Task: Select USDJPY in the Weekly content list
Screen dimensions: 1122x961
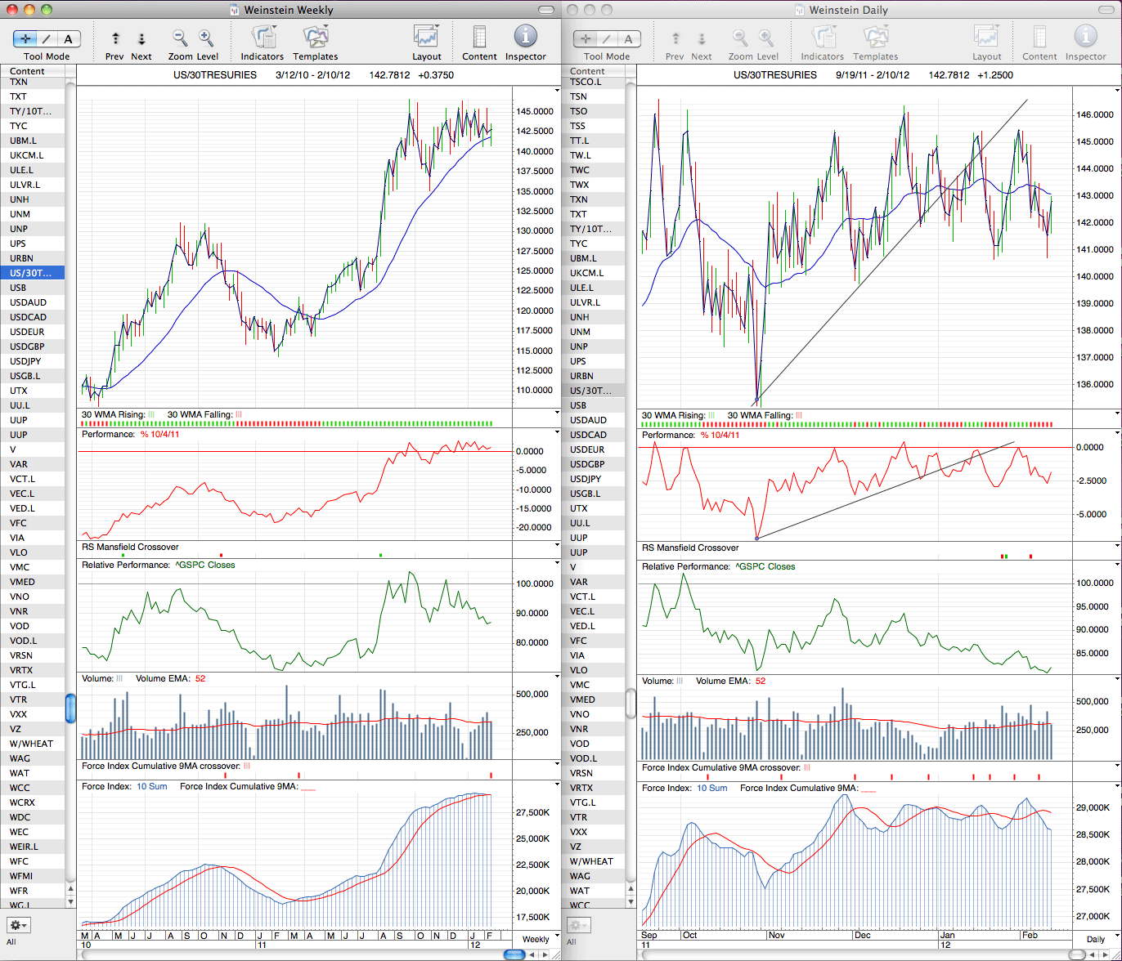Action: 33,361
